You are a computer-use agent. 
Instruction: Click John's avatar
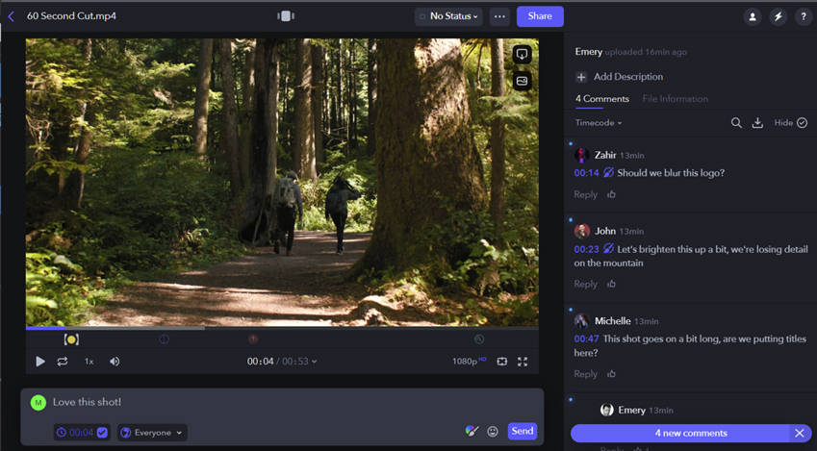pos(582,231)
